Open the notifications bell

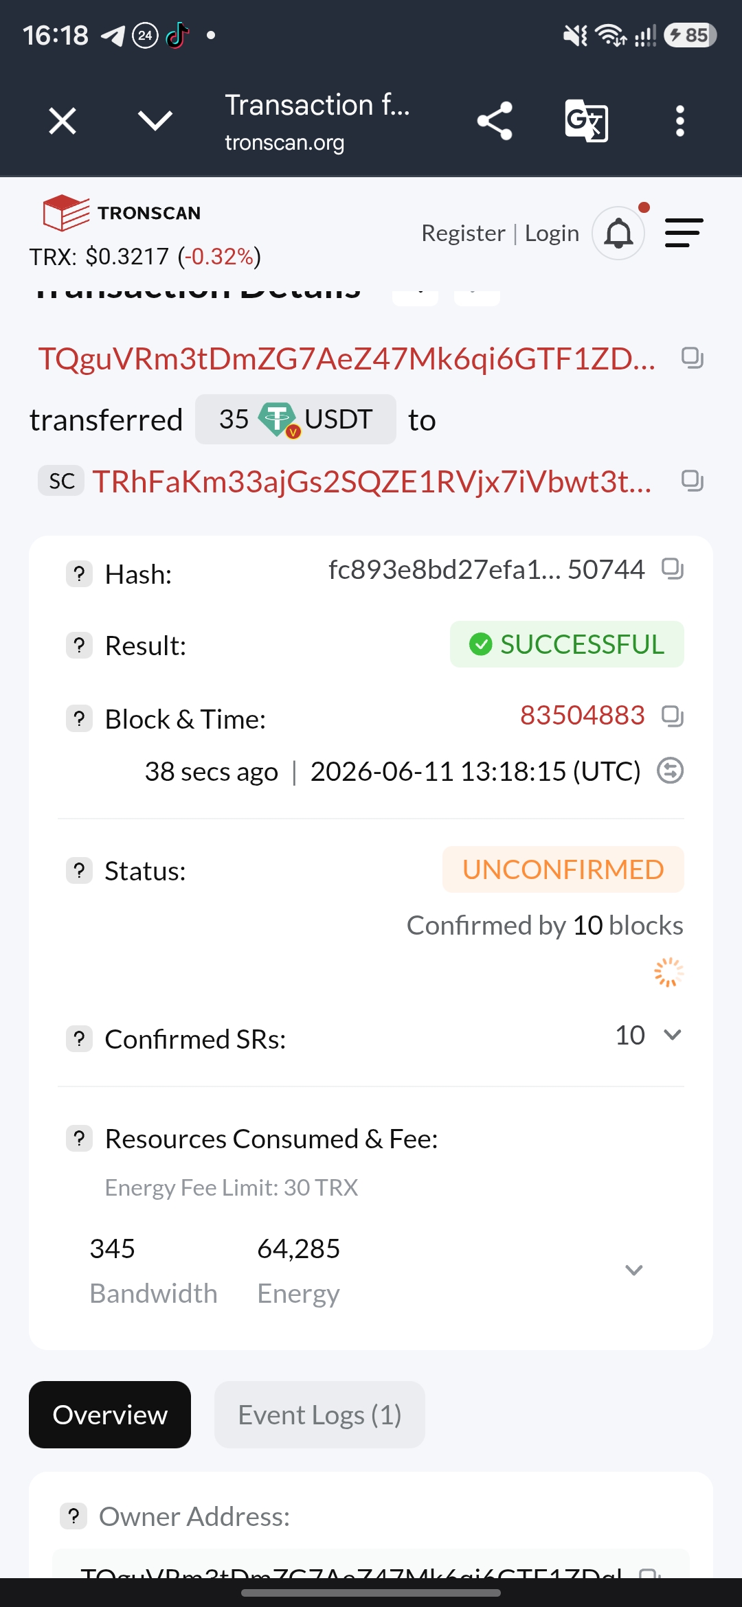tap(618, 233)
